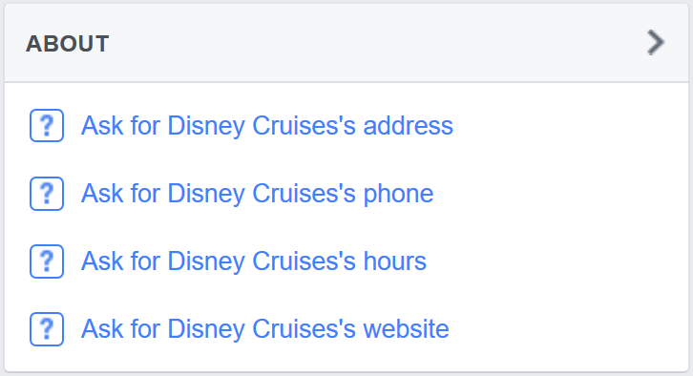Click the question mark icon beside website

(47, 329)
